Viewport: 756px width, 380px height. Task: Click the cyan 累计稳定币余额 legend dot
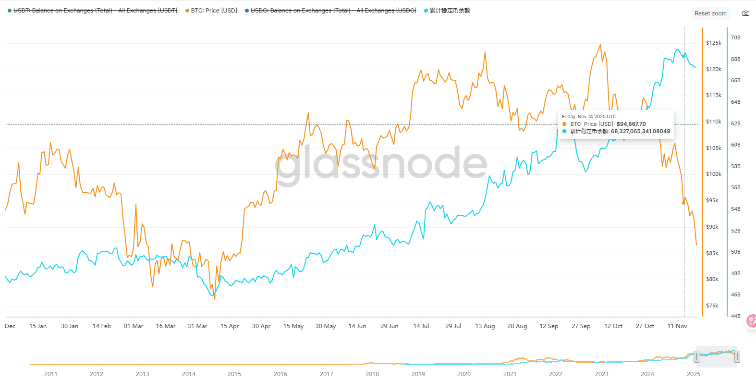[x=426, y=11]
